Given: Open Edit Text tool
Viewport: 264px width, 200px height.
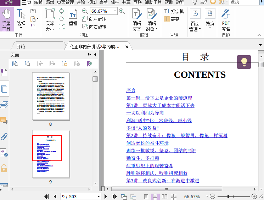Looking at the screenshot, I should [137, 20].
